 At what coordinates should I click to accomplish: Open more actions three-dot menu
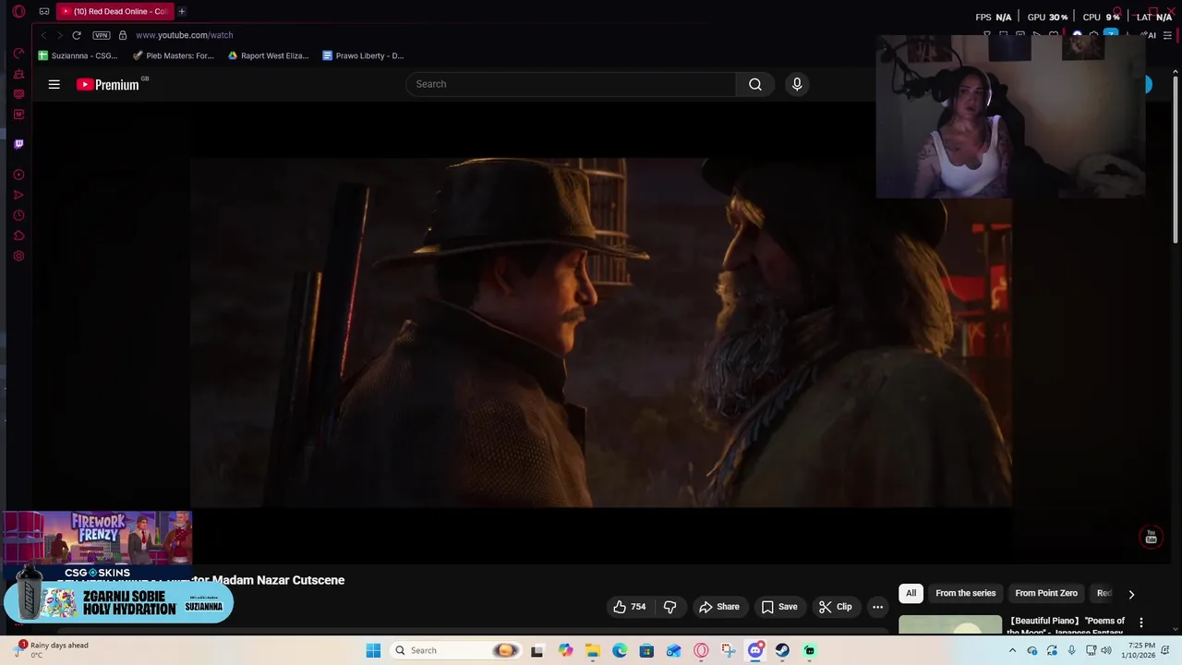click(x=877, y=607)
